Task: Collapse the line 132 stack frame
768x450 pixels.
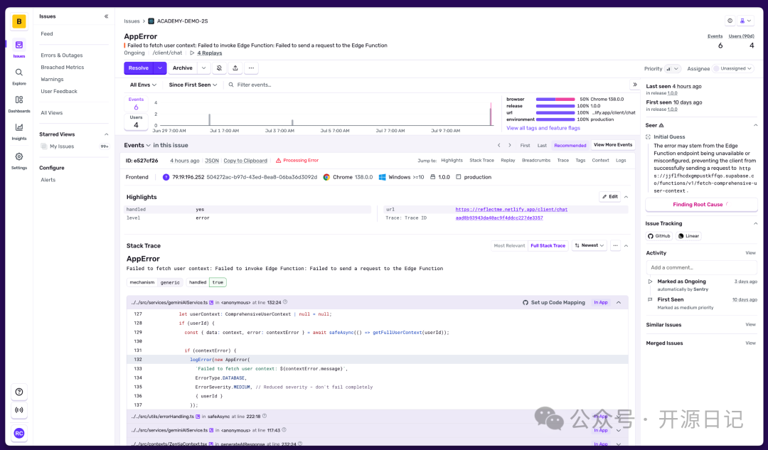Action: [619, 303]
